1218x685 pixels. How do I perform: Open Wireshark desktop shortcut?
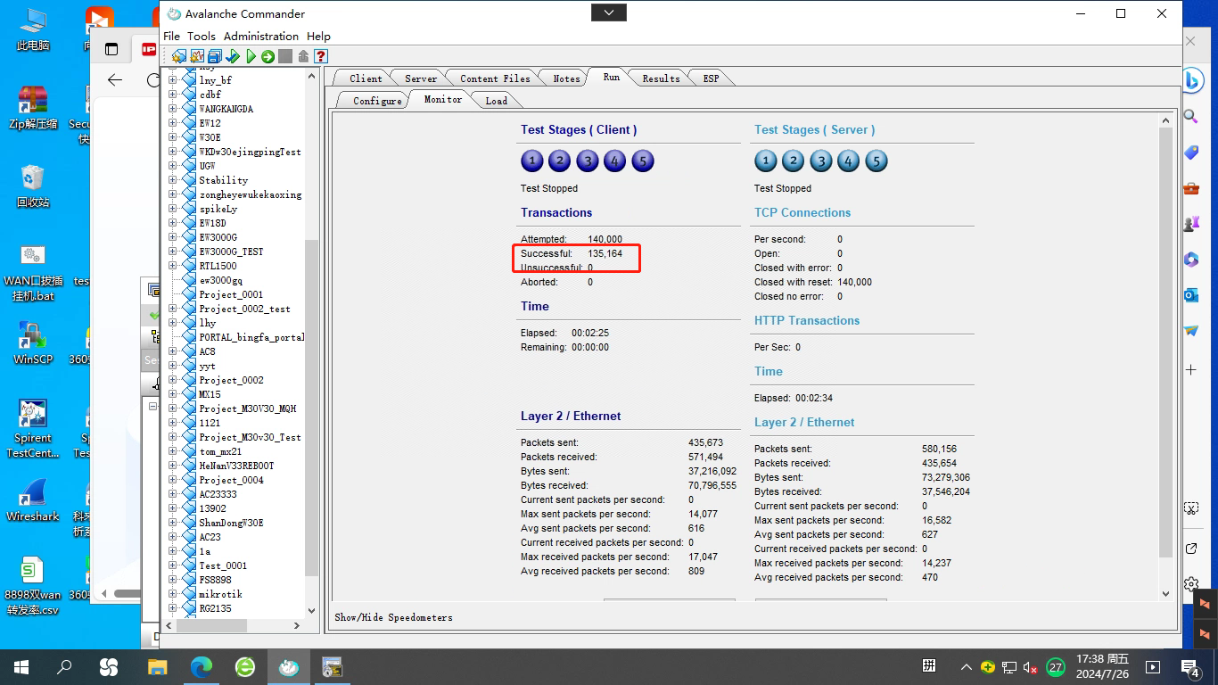click(x=33, y=499)
